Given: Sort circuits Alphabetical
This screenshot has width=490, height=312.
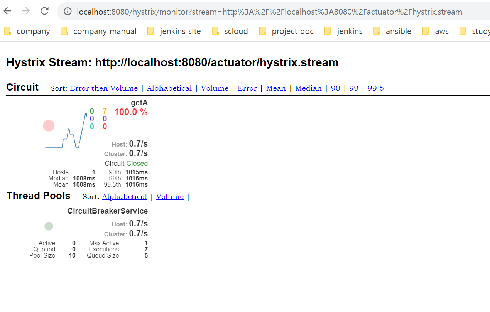Looking at the screenshot, I should tap(169, 88).
